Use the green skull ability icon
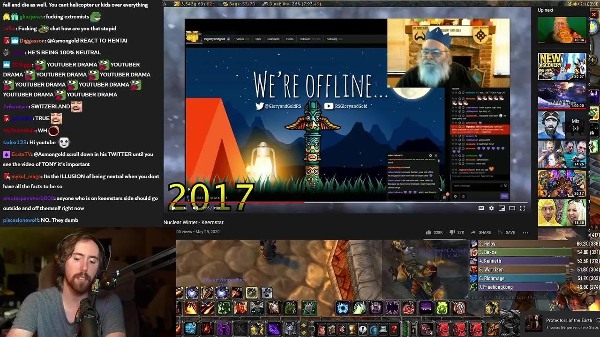Screen dimensions: 600x337 (224, 308)
